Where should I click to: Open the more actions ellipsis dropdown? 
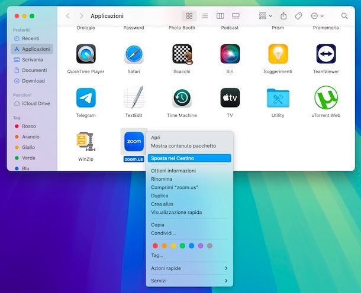point(317,16)
